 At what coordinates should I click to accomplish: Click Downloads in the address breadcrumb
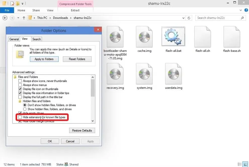pyautogui.click(x=61, y=18)
